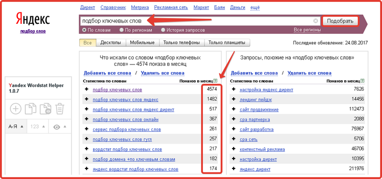Open the 'контекстный реклама' query link

262,149
